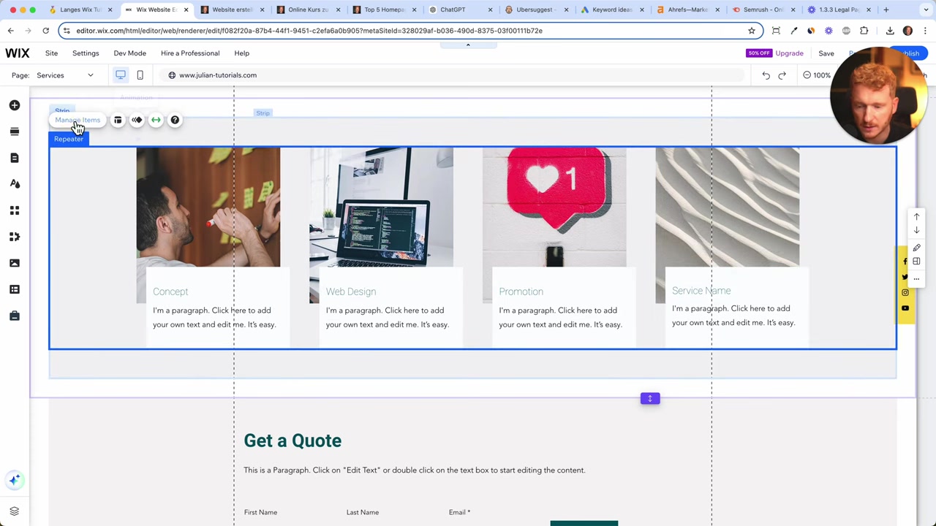Click the Concept heading text
Image resolution: width=936 pixels, height=526 pixels.
point(170,291)
